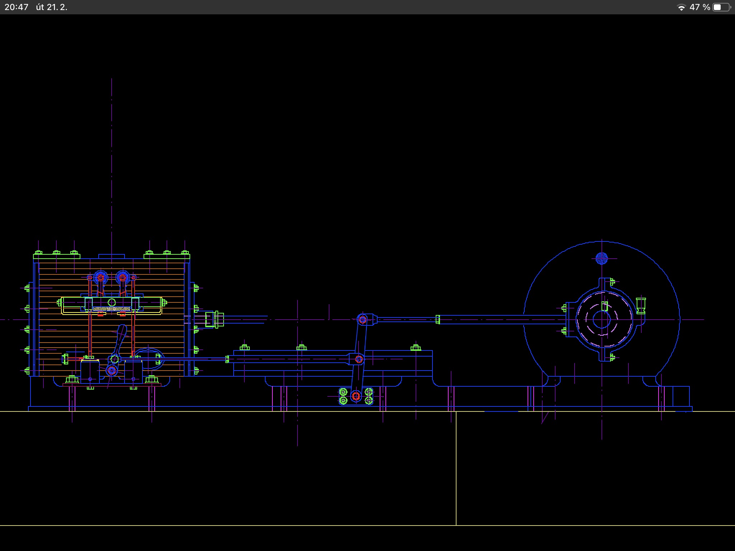Tap the Wi-Fi status icon
Viewport: 735px width, 551px height.
point(681,8)
